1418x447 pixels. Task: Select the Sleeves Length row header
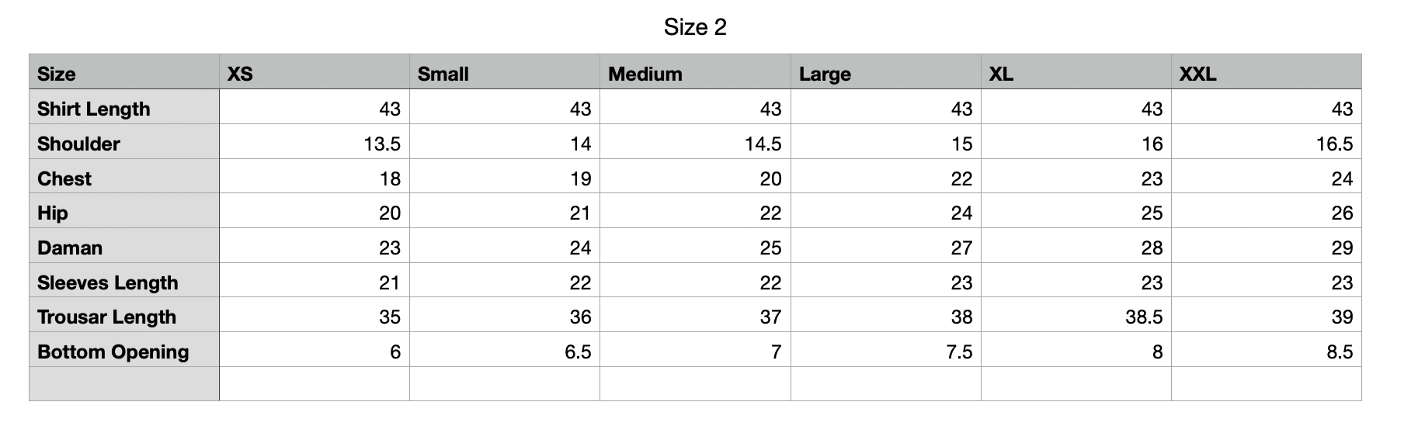(124, 280)
